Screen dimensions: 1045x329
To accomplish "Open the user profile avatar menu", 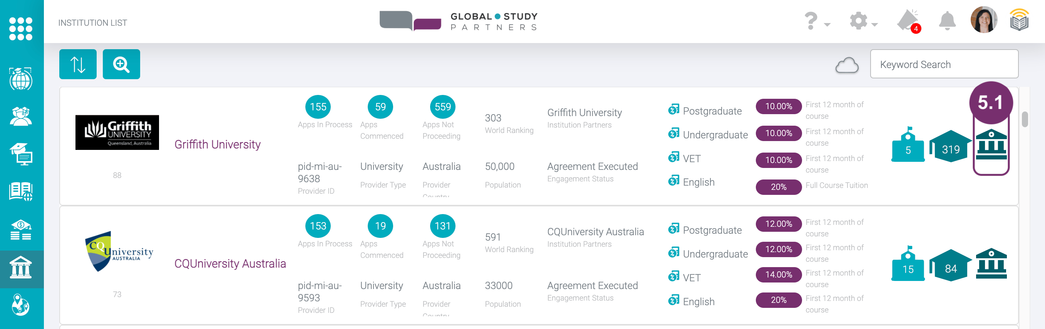I will (x=984, y=20).
